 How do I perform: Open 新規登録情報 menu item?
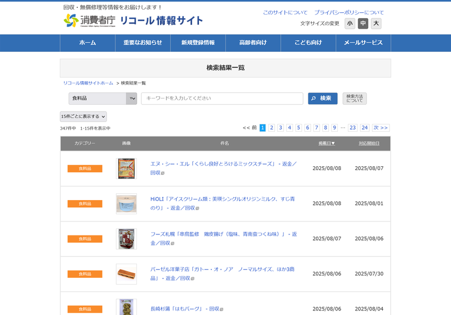click(x=198, y=43)
